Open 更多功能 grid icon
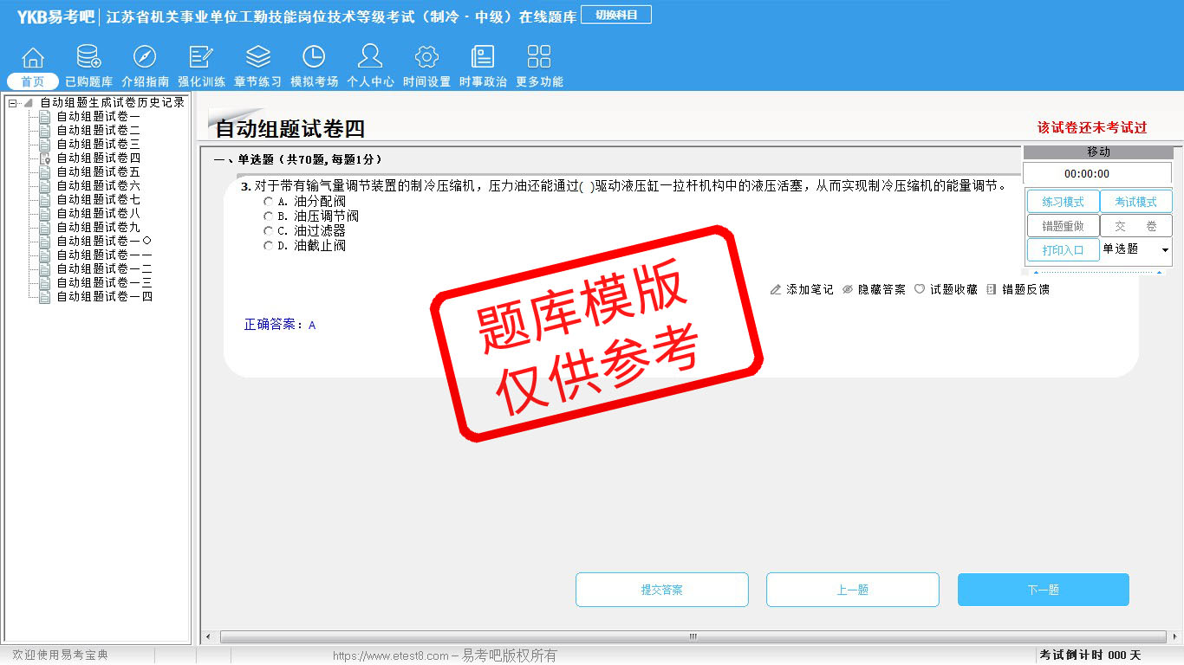The height and width of the screenshot is (665, 1184). pyautogui.click(x=539, y=57)
